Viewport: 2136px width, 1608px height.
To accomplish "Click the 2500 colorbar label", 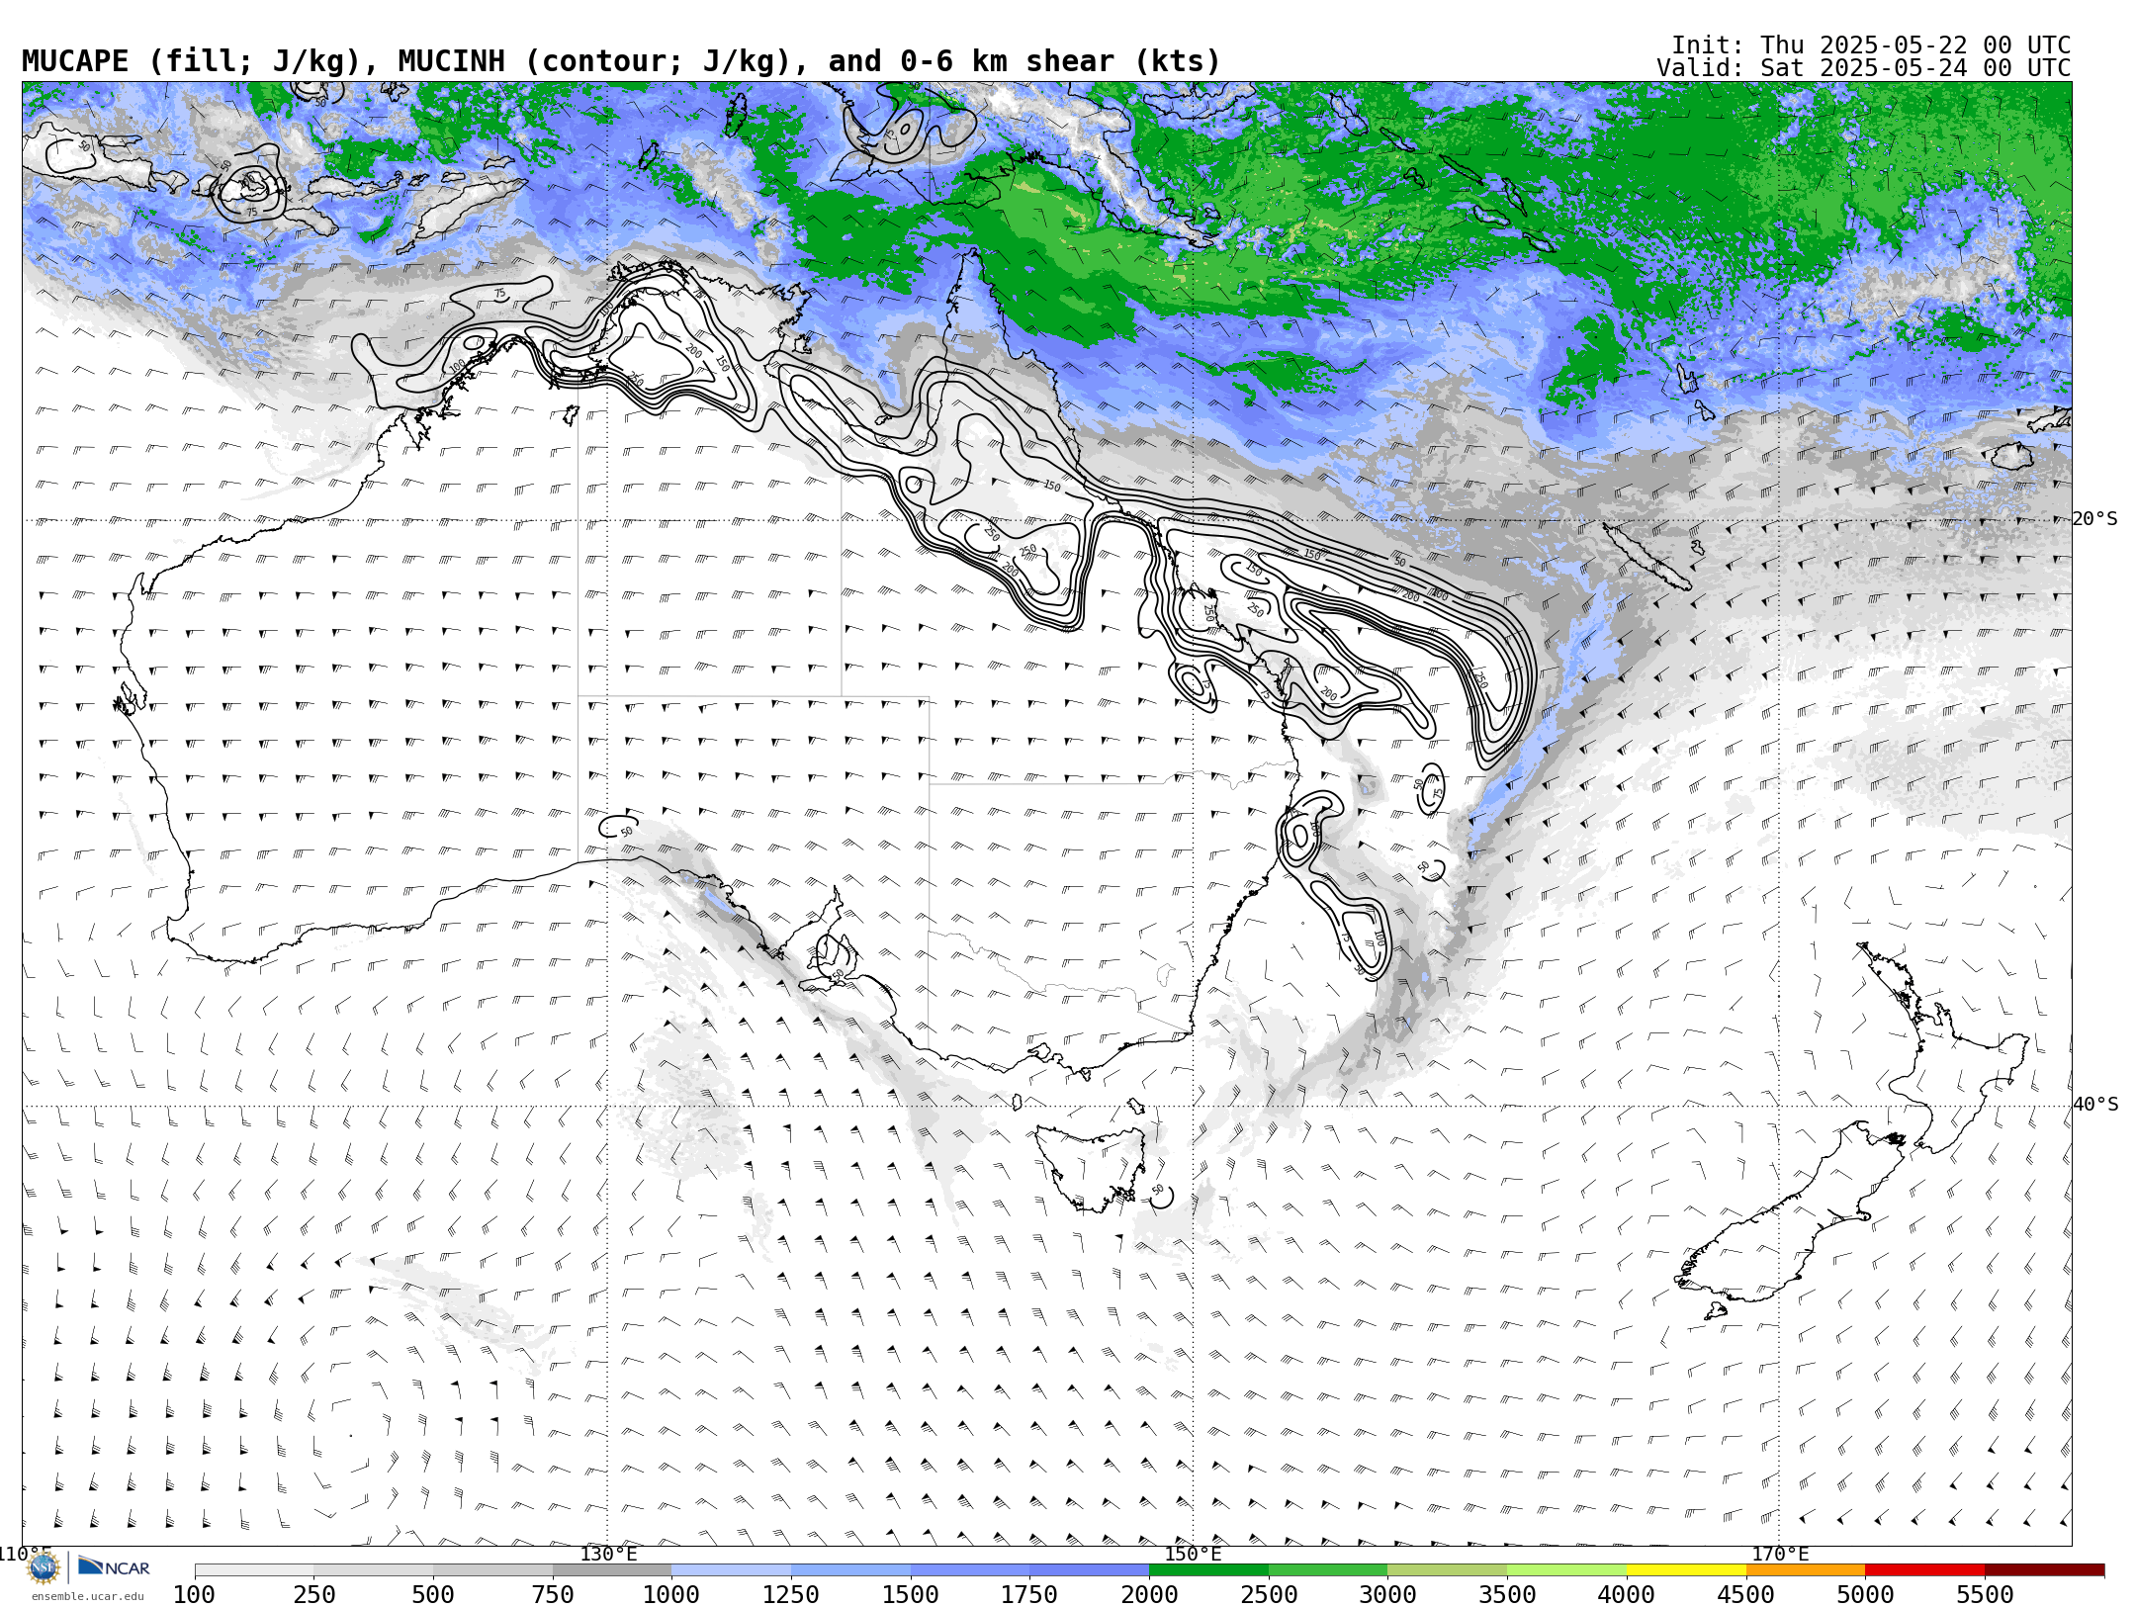I will [x=1269, y=1594].
